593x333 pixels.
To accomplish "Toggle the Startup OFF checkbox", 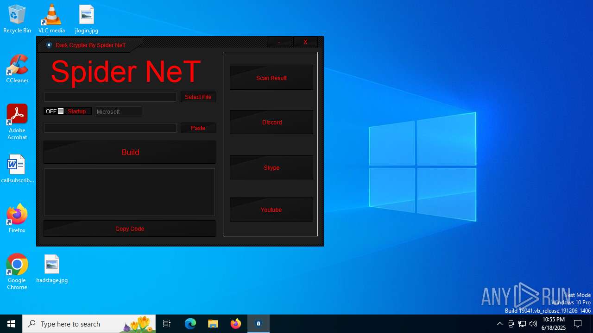I will pyautogui.click(x=61, y=111).
